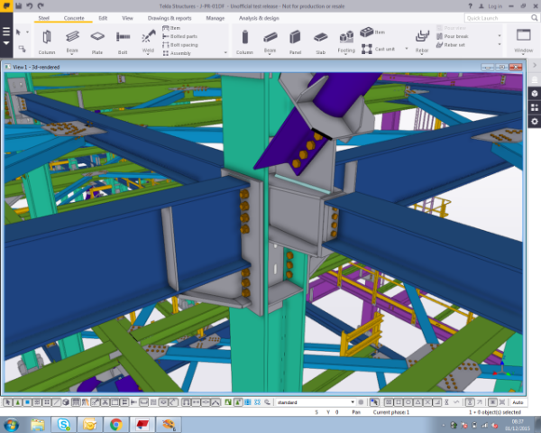Expand the steel Beam dropdown

click(x=72, y=51)
